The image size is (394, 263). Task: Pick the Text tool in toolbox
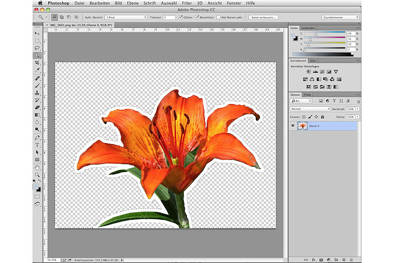[x=37, y=145]
